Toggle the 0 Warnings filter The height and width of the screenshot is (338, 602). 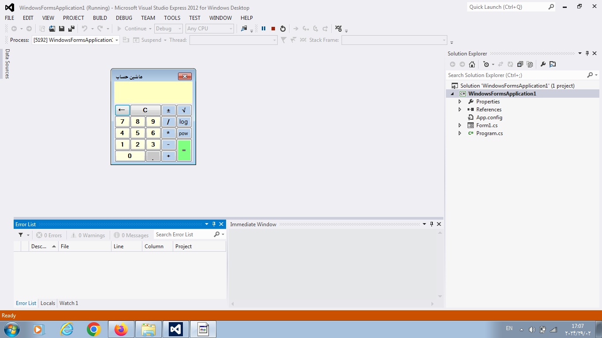[x=88, y=235]
